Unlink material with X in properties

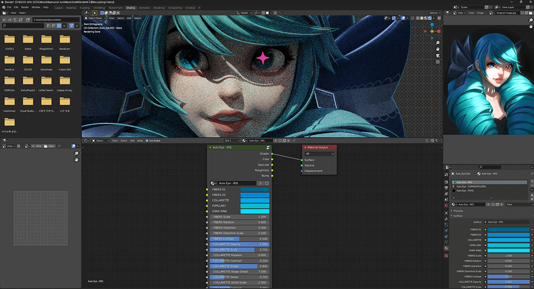[501, 204]
